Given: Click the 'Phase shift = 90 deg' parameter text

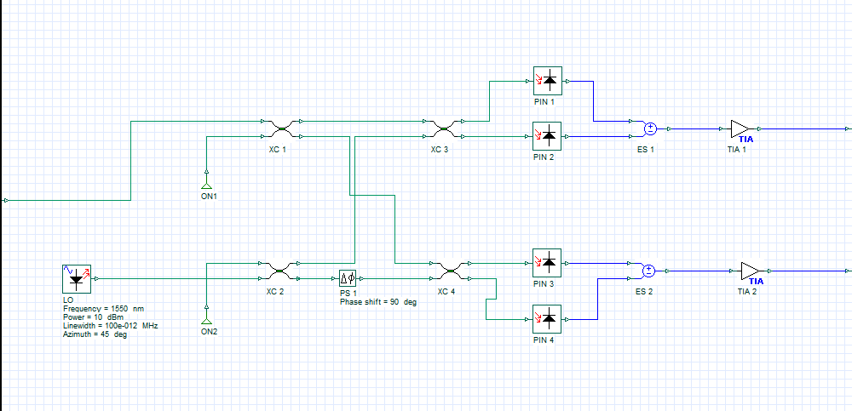Looking at the screenshot, I should pos(378,302).
